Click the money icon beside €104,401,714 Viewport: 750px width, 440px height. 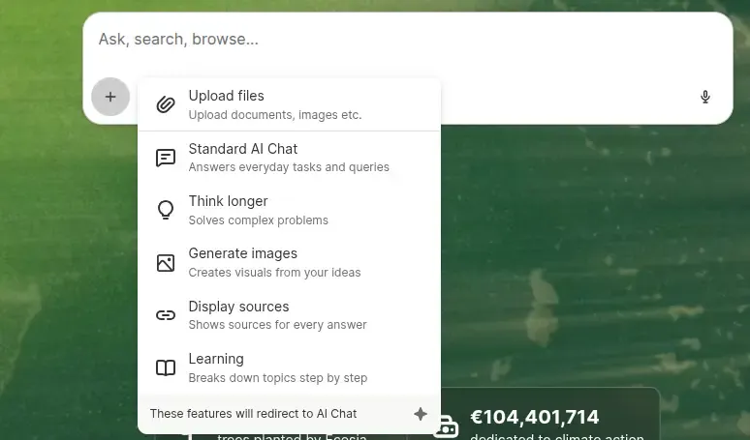click(446, 427)
